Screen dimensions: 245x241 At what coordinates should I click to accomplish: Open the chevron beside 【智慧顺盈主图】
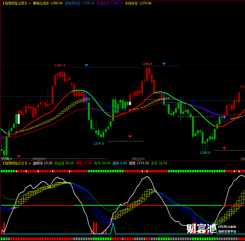click(x=30, y=4)
